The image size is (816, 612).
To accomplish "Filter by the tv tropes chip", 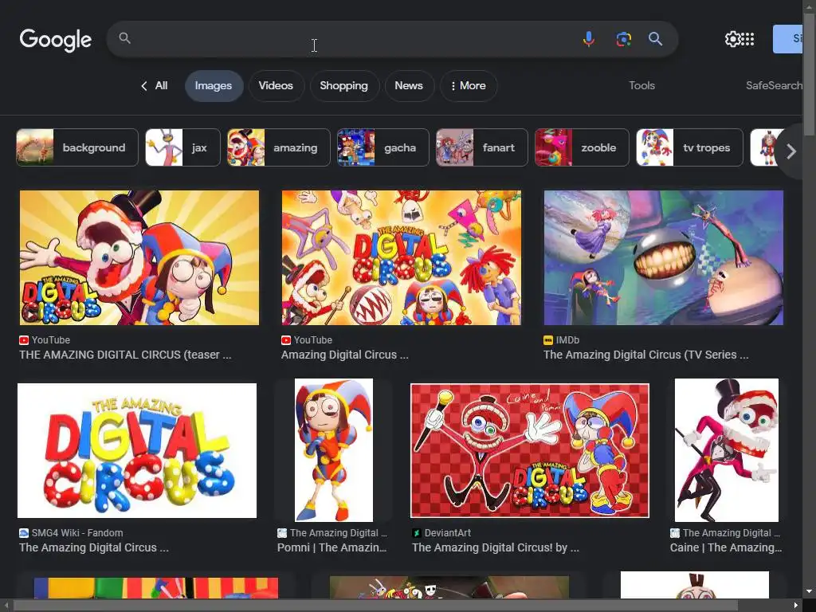I will (x=689, y=147).
